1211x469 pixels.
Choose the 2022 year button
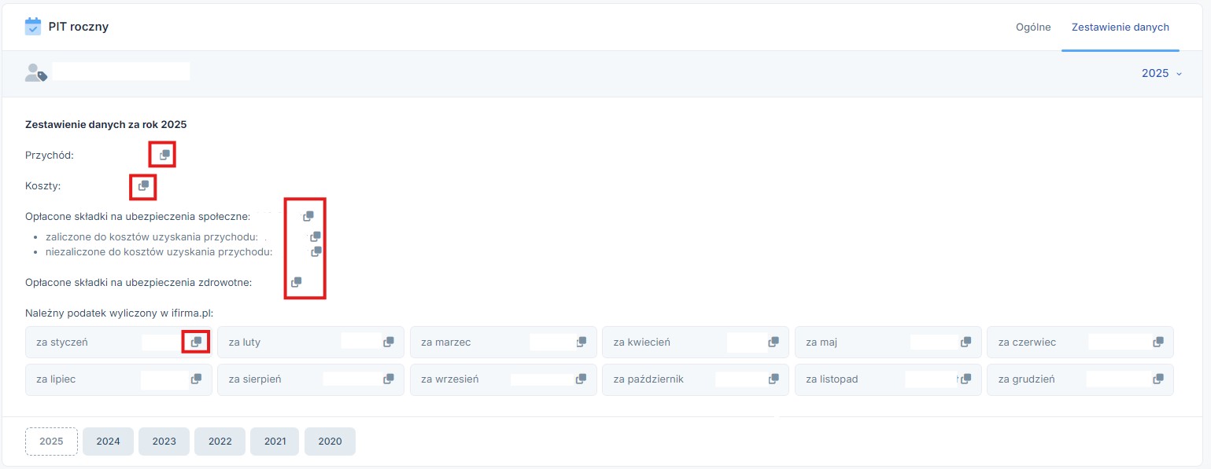pyautogui.click(x=220, y=442)
